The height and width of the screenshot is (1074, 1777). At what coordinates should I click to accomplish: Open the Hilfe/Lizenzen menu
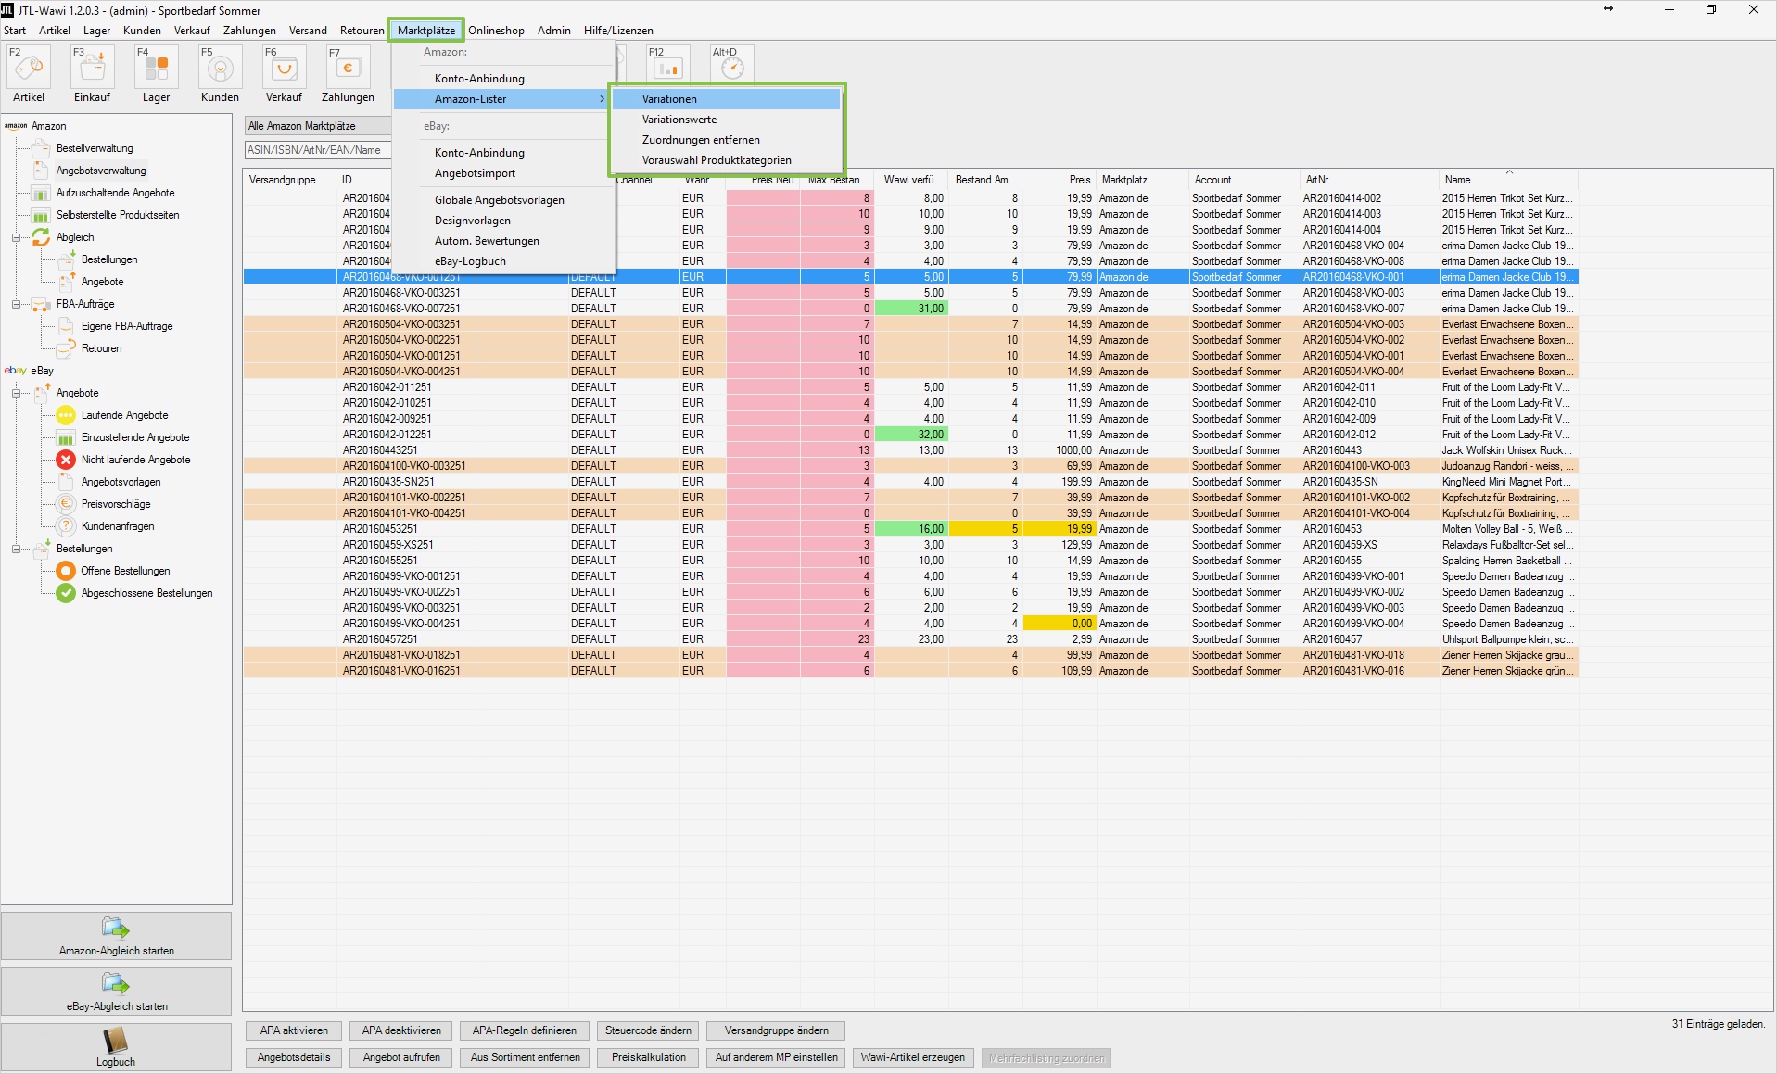(618, 31)
